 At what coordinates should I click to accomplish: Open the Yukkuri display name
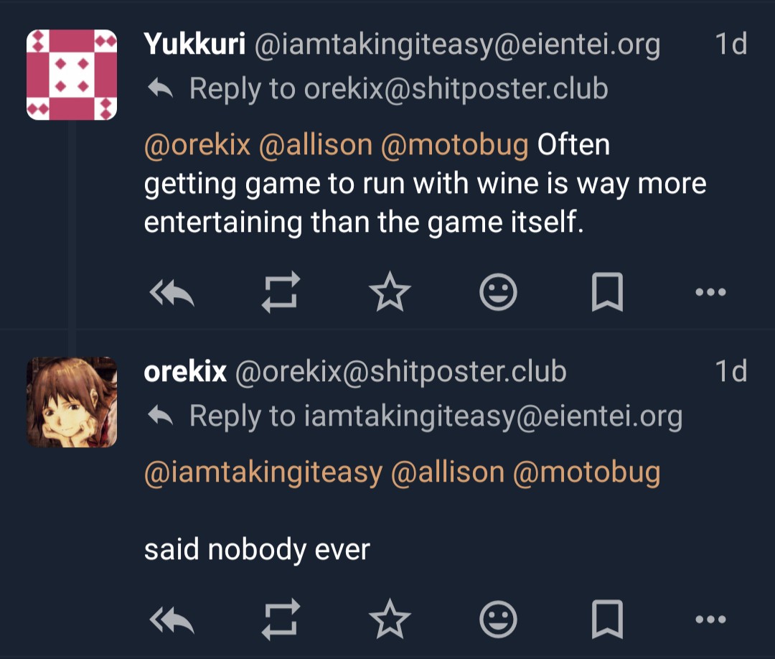194,45
